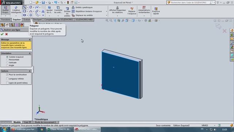
Task: Click Entités symétriques tool
Action: click(x=82, y=7)
